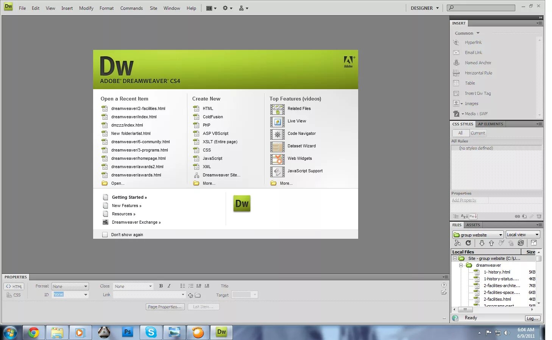Image resolution: width=552 pixels, height=340 pixels.
Task: Open the Site icon menu in application bar
Action: (x=243, y=8)
